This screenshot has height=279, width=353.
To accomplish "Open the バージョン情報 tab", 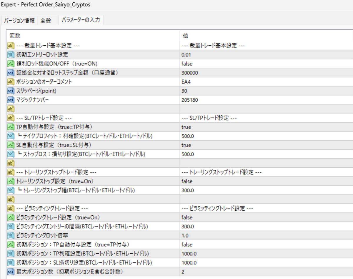I will coord(19,21).
